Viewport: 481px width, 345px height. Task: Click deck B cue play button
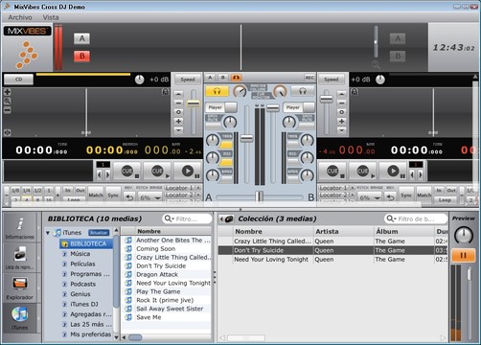pyautogui.click(x=363, y=172)
